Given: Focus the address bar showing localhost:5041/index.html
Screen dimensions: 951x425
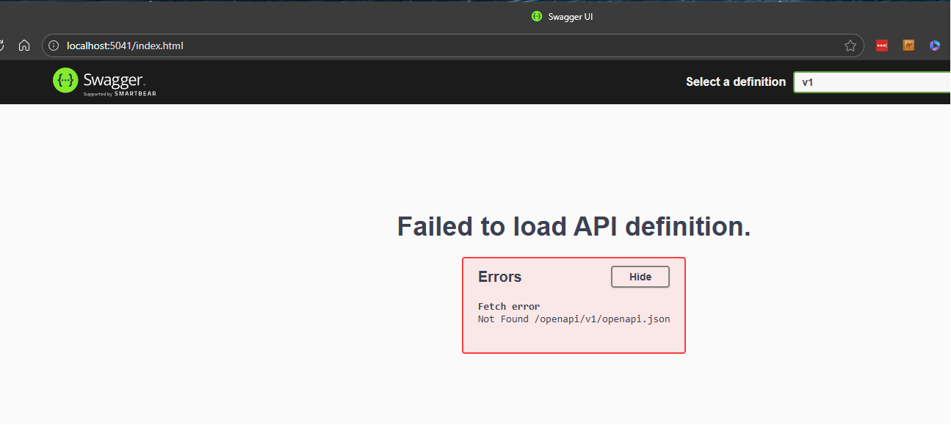Looking at the screenshot, I should 452,46.
